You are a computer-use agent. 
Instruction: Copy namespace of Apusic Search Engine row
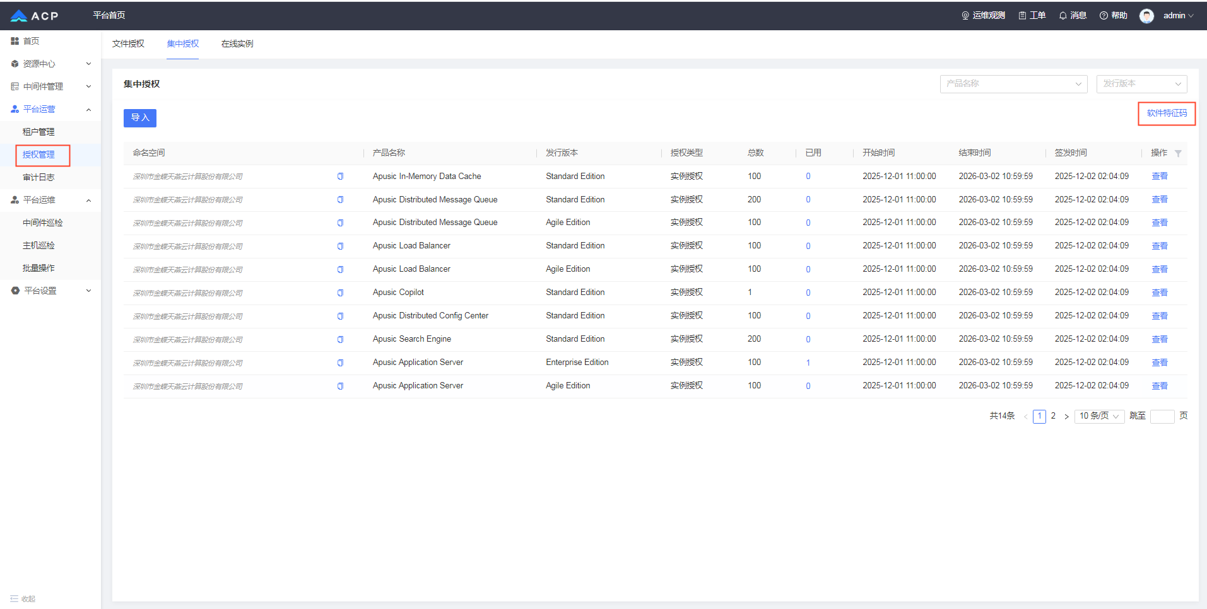340,340
